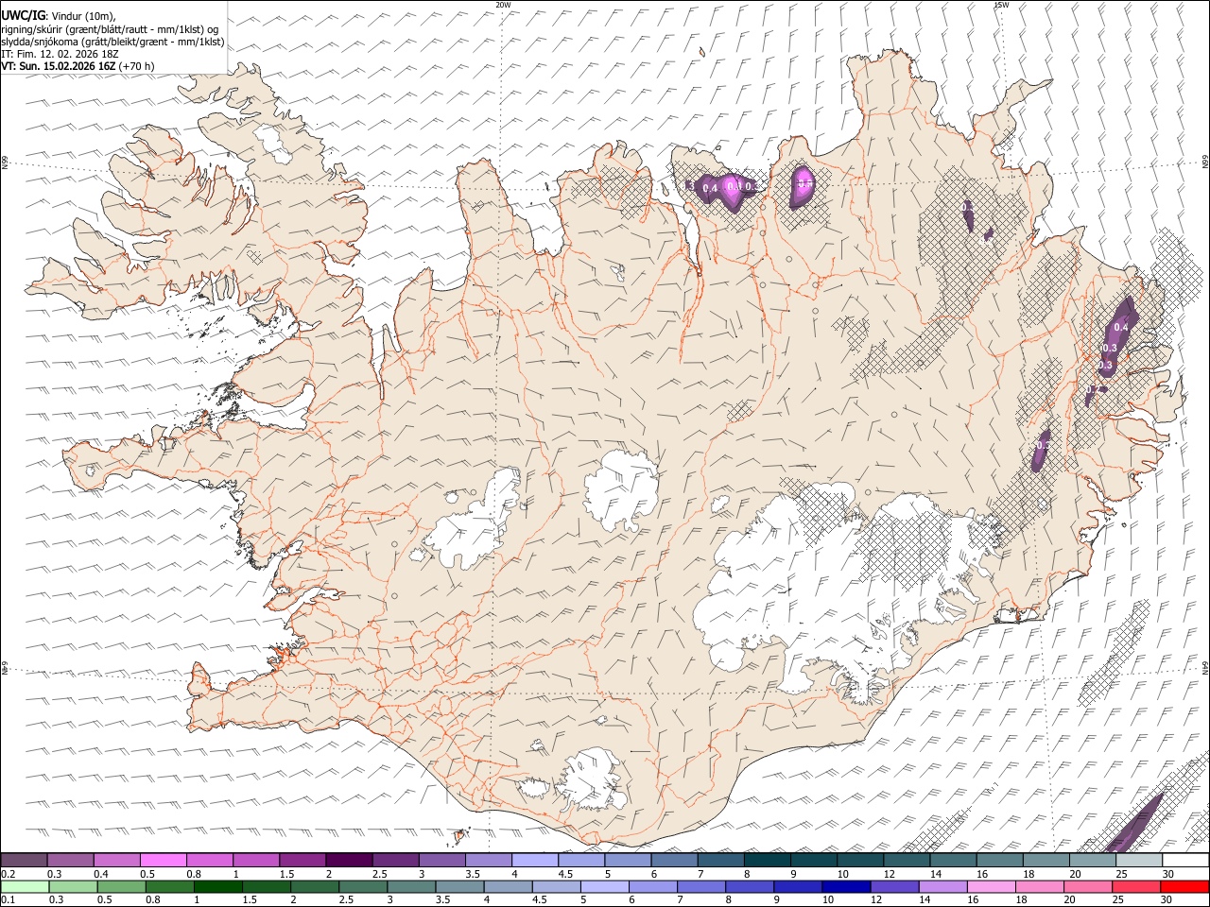
Task: Click the '0.2' label in the upper legend
Action: [x=9, y=874]
